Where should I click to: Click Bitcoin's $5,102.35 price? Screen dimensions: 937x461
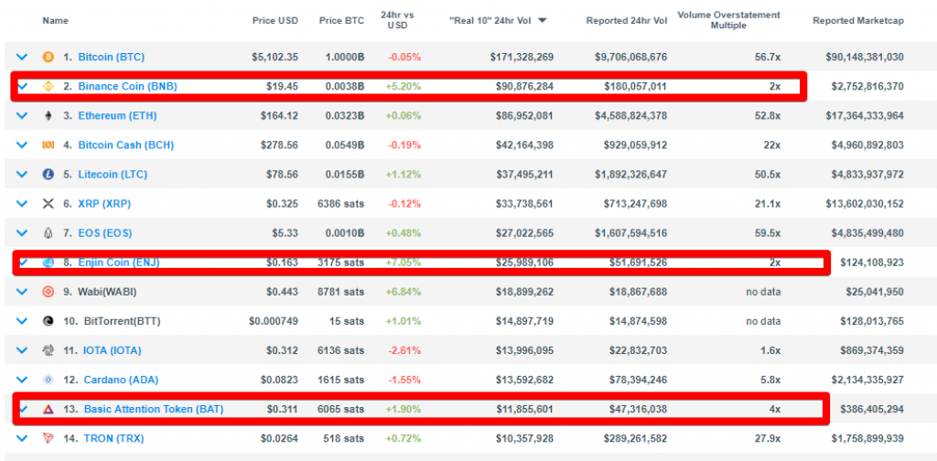(275, 58)
